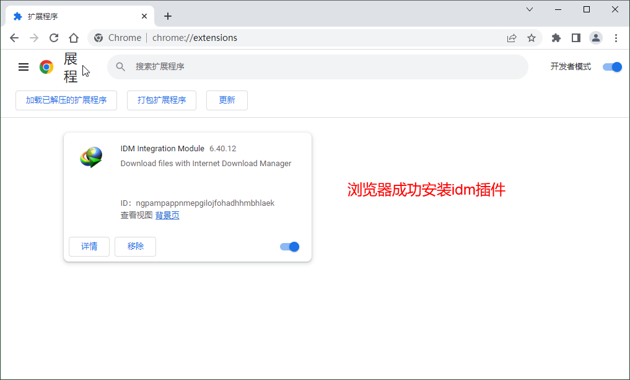Screen dimensions: 630x380
Task: Click the Chrome logo on extensions page
Action: click(x=46, y=67)
